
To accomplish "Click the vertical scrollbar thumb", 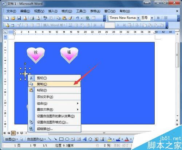I will click(177, 55).
